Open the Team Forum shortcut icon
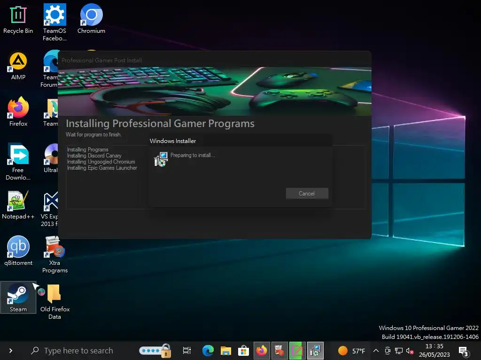This screenshot has height=360, width=481. [x=50, y=69]
